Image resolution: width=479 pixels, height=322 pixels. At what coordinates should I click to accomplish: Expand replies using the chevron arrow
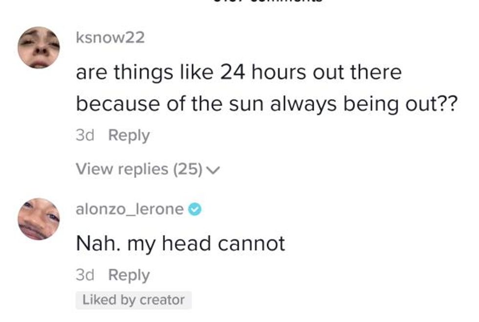click(x=213, y=170)
